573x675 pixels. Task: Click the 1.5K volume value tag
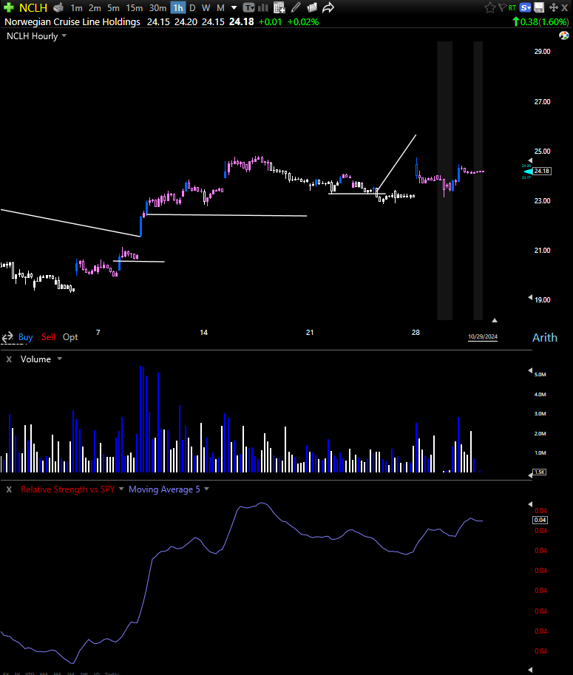tap(540, 472)
